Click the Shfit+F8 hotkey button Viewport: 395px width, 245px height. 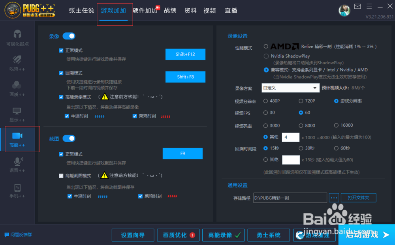pos(185,77)
